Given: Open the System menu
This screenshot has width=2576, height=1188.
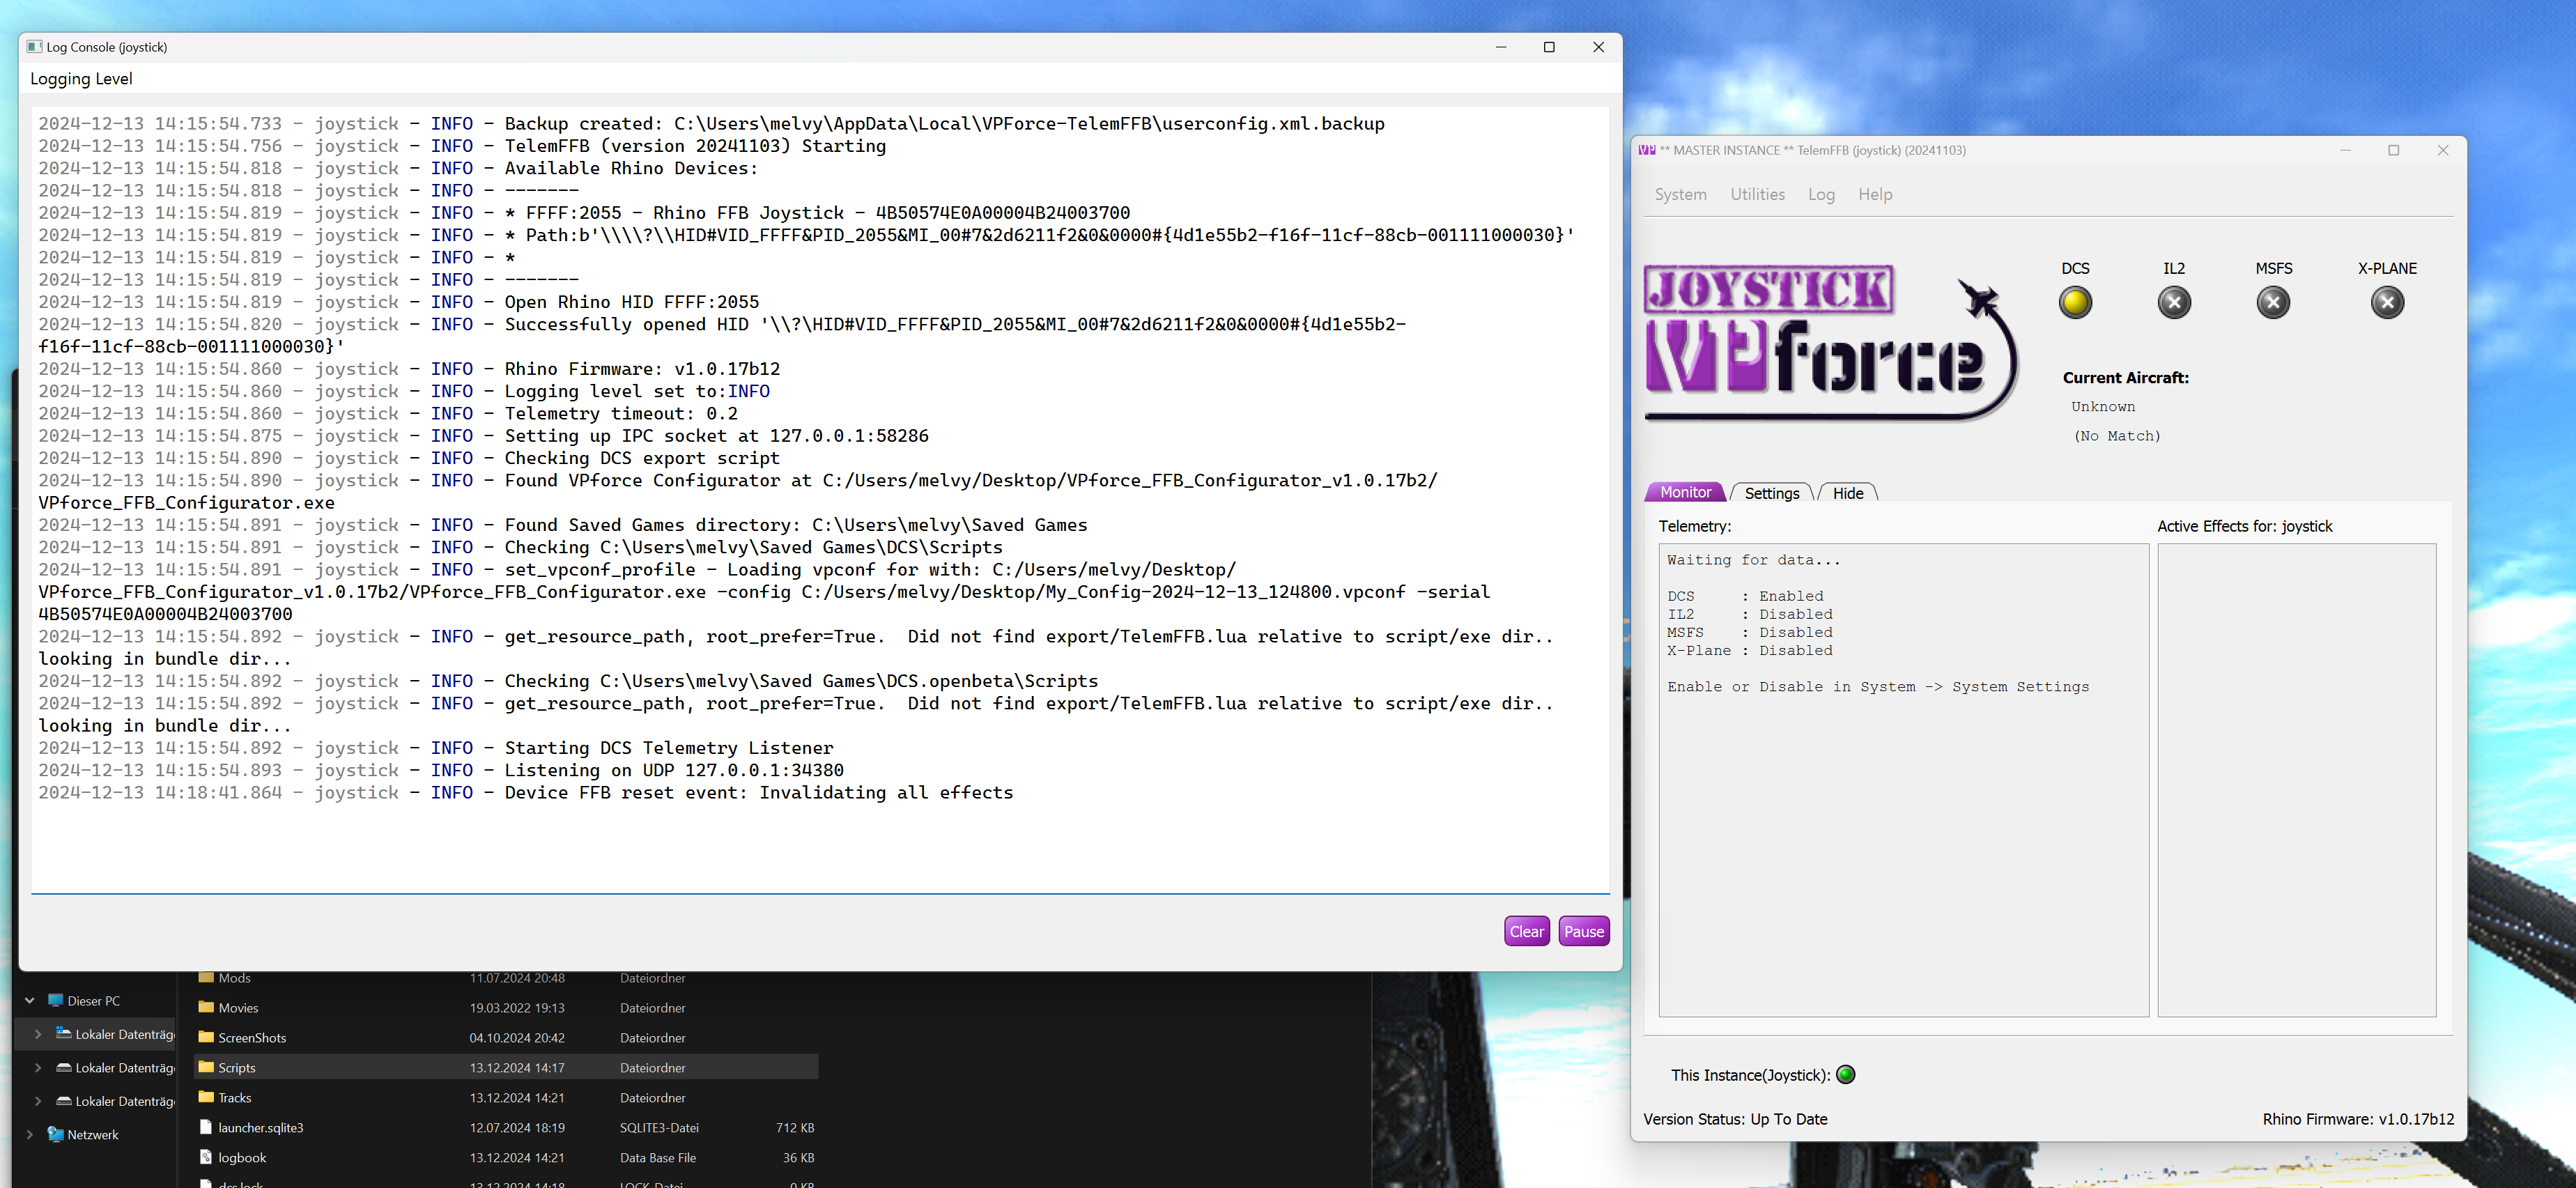Looking at the screenshot, I should point(1680,194).
